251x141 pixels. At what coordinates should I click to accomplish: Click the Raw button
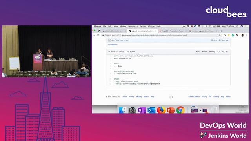click(x=198, y=52)
